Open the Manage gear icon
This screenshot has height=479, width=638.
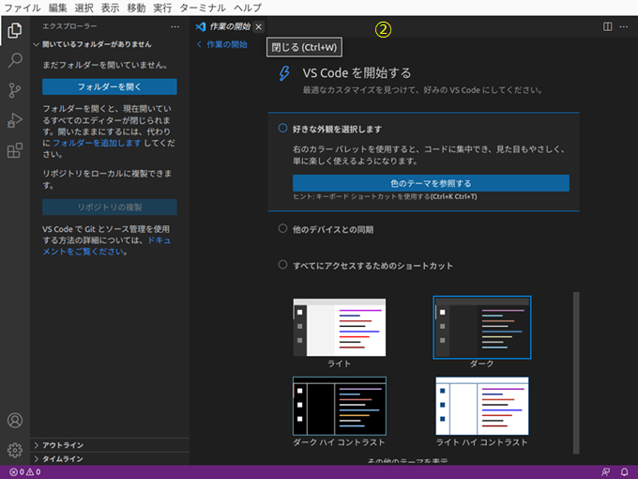[14, 450]
